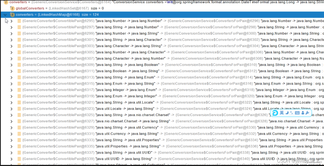Click the map entry icon of ConvertiblePair@6321

[19, 102]
